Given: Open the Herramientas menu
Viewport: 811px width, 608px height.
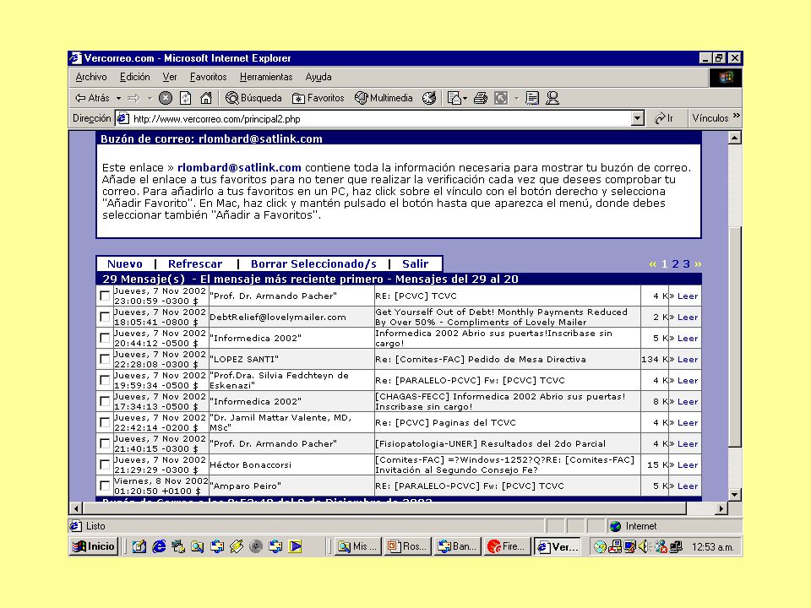Looking at the screenshot, I should tap(266, 77).
